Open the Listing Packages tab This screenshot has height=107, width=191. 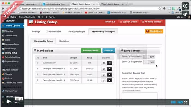[x=76, y=32]
